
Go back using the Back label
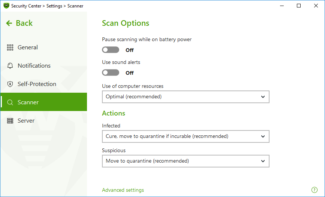click(x=24, y=23)
